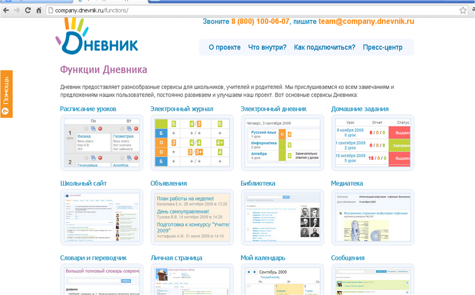Open the Школьный сайт link
This screenshot has height=295, width=475.
pos(83,183)
